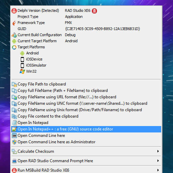The width and height of the screenshot is (173, 173).
Task: Click the phone icon beside iOSDevice
Action: [22, 59]
